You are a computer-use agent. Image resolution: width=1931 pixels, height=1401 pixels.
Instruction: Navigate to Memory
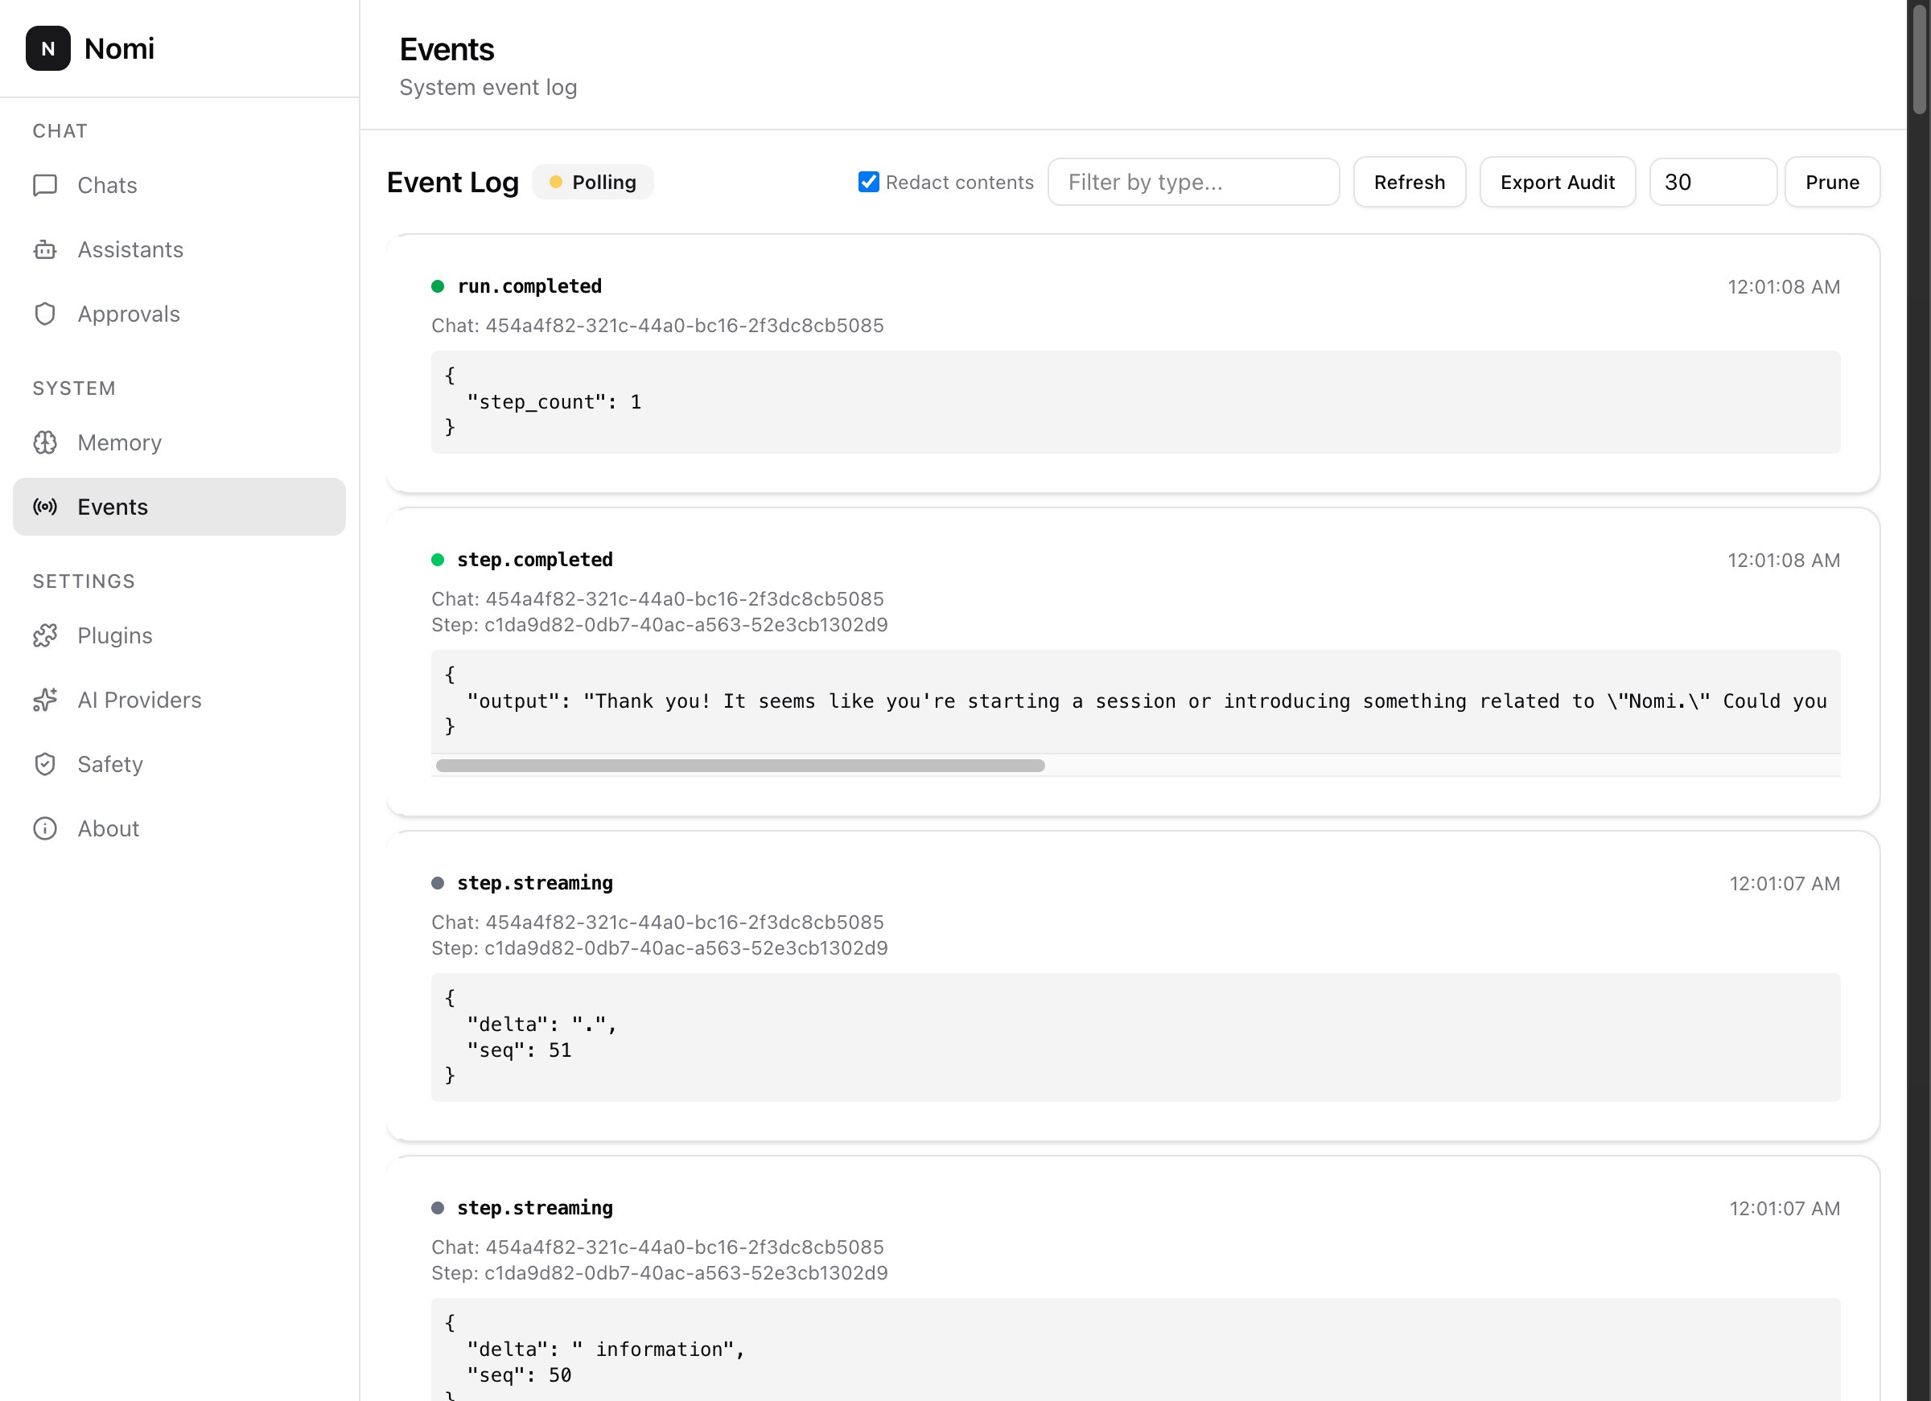[x=179, y=442]
